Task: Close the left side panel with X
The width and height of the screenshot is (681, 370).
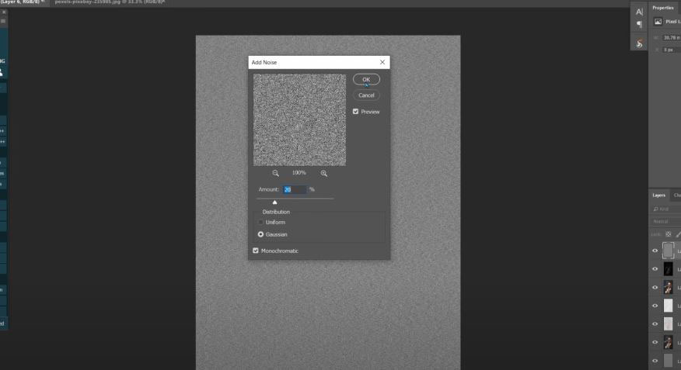Action: 4,12
